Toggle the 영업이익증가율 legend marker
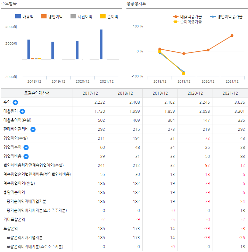The width and height of the screenshot is (248, 252). pyautogui.click(x=213, y=17)
